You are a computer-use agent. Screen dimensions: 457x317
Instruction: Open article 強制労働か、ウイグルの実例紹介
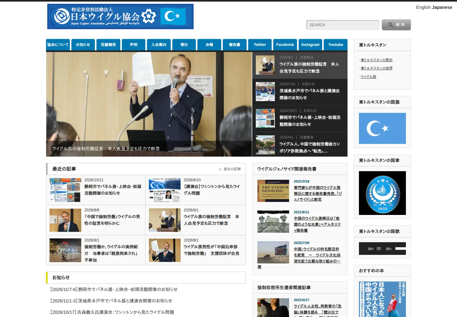(111, 253)
